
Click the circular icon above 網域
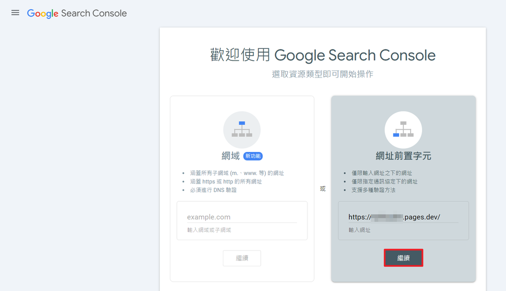(x=242, y=129)
